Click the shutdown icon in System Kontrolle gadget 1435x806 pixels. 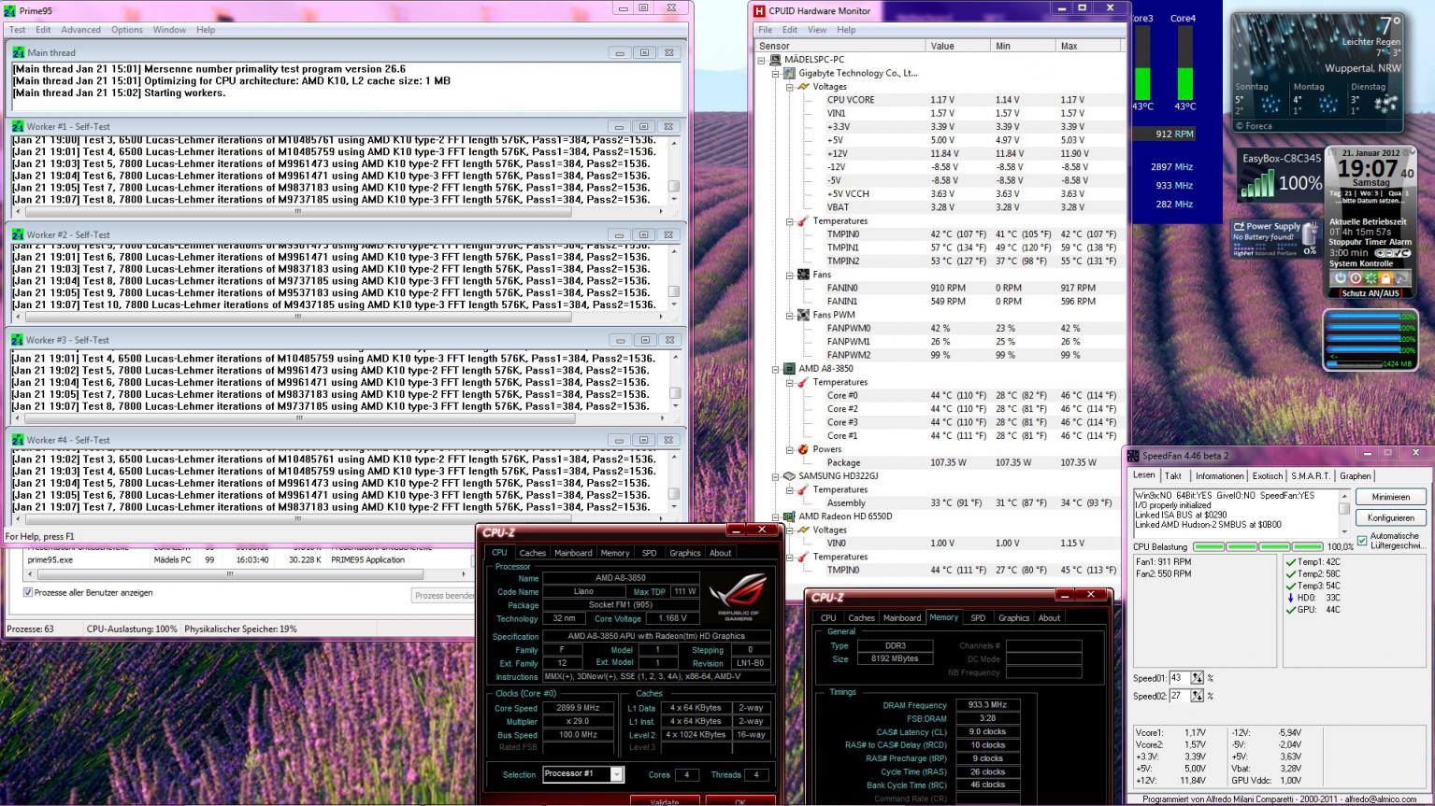click(1340, 278)
